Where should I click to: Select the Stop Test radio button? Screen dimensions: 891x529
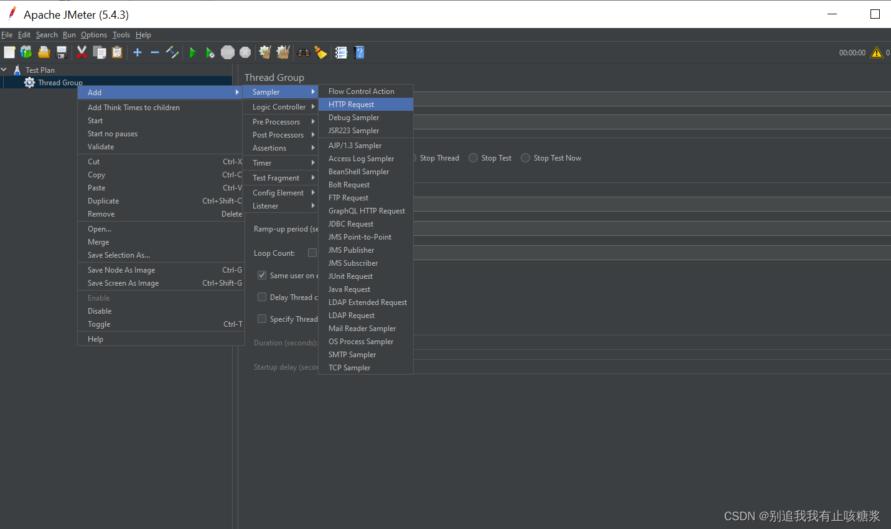coord(473,158)
